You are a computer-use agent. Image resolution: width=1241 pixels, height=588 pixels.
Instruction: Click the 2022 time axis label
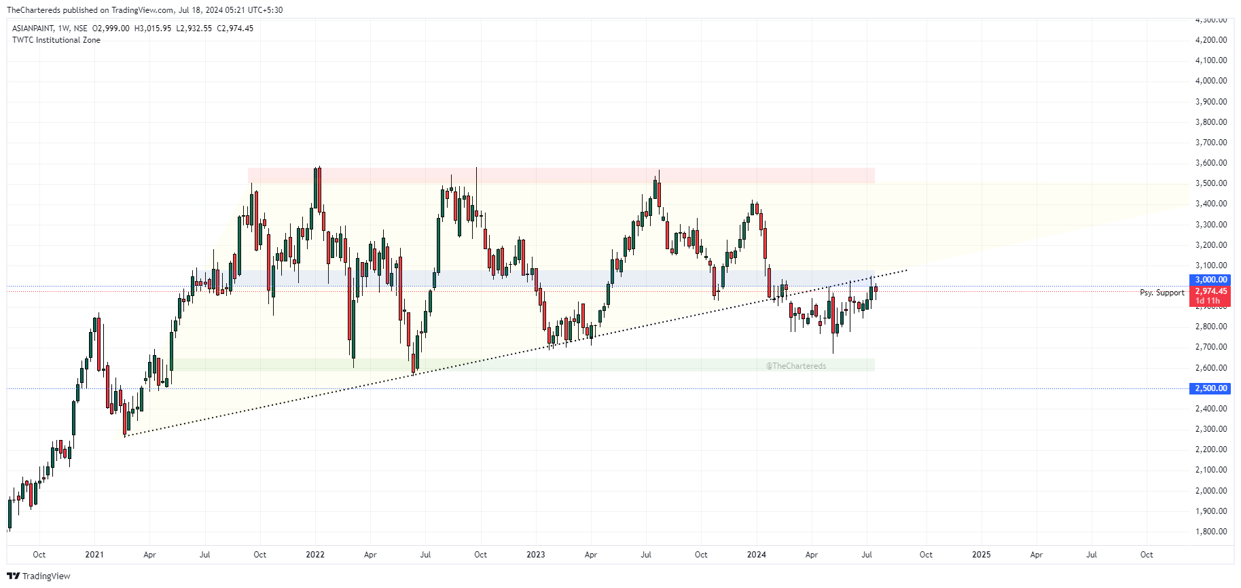pos(315,555)
